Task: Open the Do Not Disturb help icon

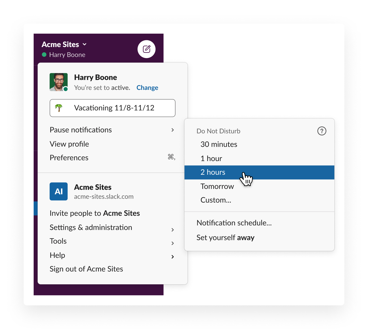Action: pos(322,131)
